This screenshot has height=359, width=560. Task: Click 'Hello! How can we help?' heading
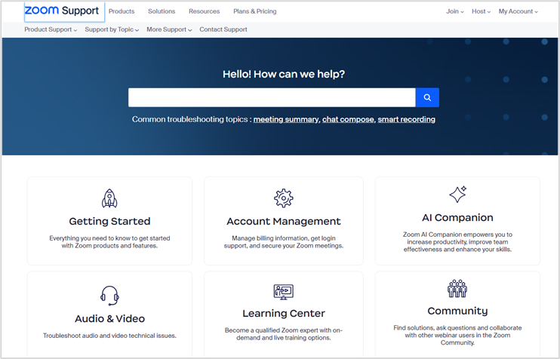pos(284,74)
